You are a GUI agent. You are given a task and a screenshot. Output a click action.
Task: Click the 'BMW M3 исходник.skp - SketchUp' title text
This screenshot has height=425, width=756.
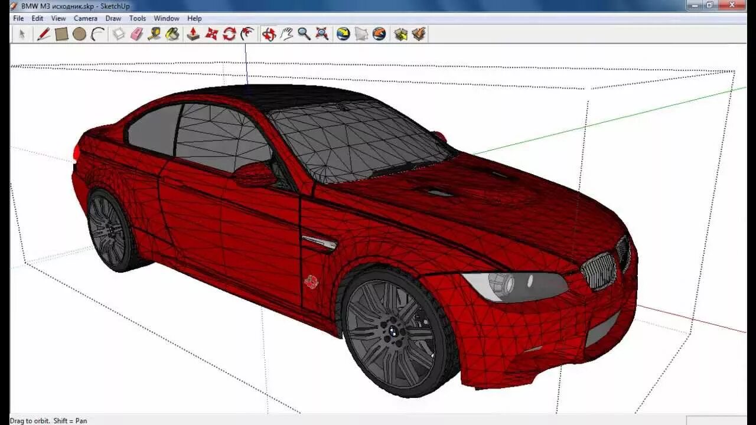[x=76, y=6]
